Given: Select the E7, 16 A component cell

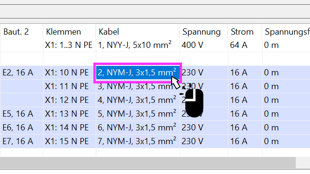Looking at the screenshot, I should pyautogui.click(x=22, y=141).
